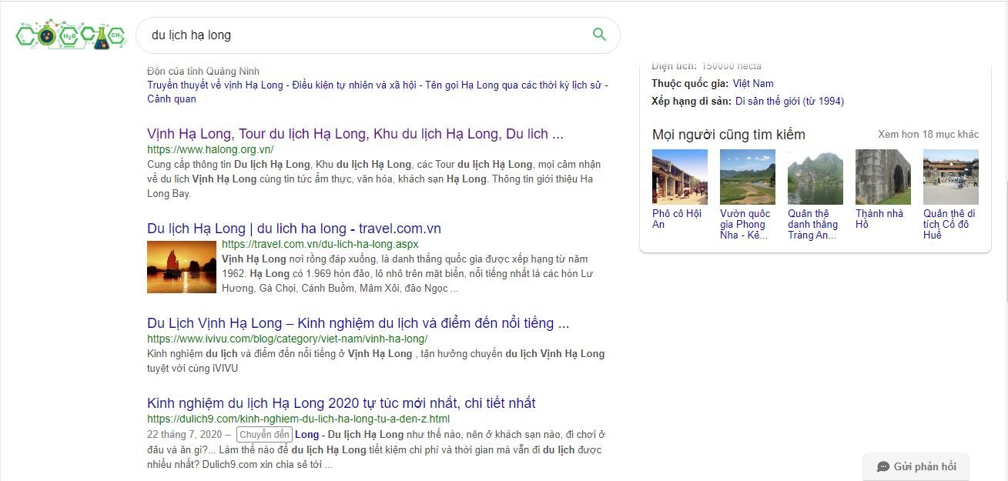
Task: Click the https://www.halong.org.vn/ URL
Action: point(210,149)
